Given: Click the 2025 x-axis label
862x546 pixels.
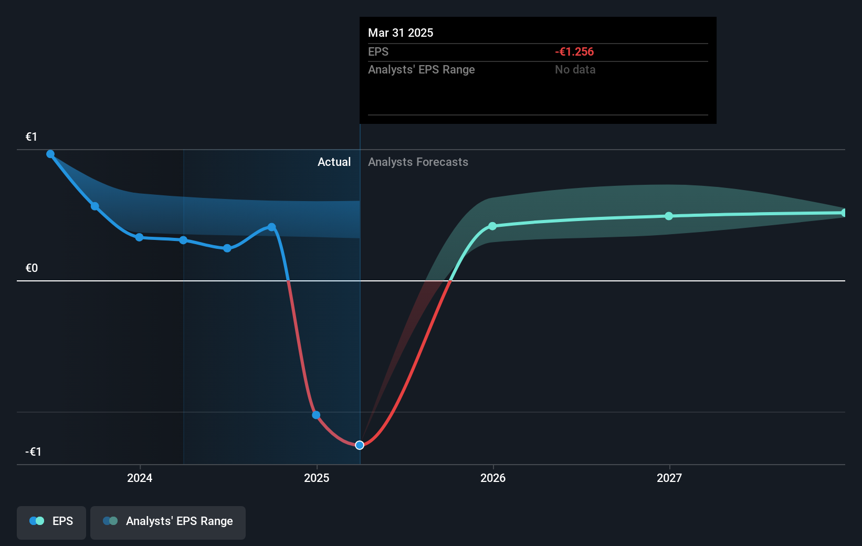Looking at the screenshot, I should click(x=317, y=478).
